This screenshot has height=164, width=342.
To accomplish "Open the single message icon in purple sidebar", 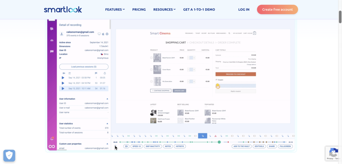I will [x=52, y=52].
